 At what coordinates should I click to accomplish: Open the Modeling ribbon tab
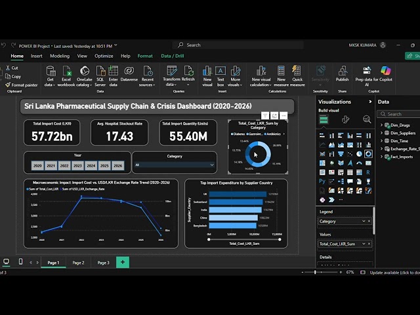tap(60, 56)
